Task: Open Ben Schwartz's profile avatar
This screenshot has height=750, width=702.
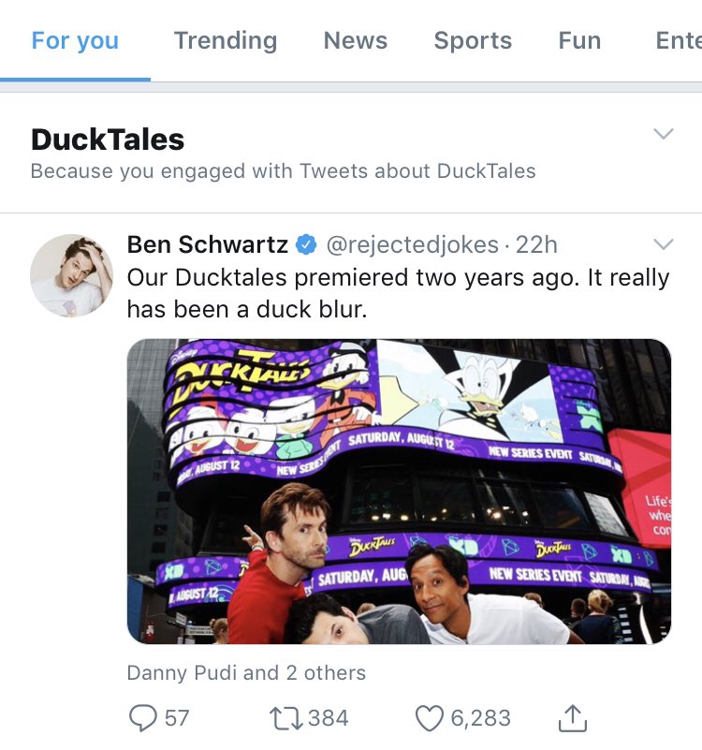Action: 72,275
